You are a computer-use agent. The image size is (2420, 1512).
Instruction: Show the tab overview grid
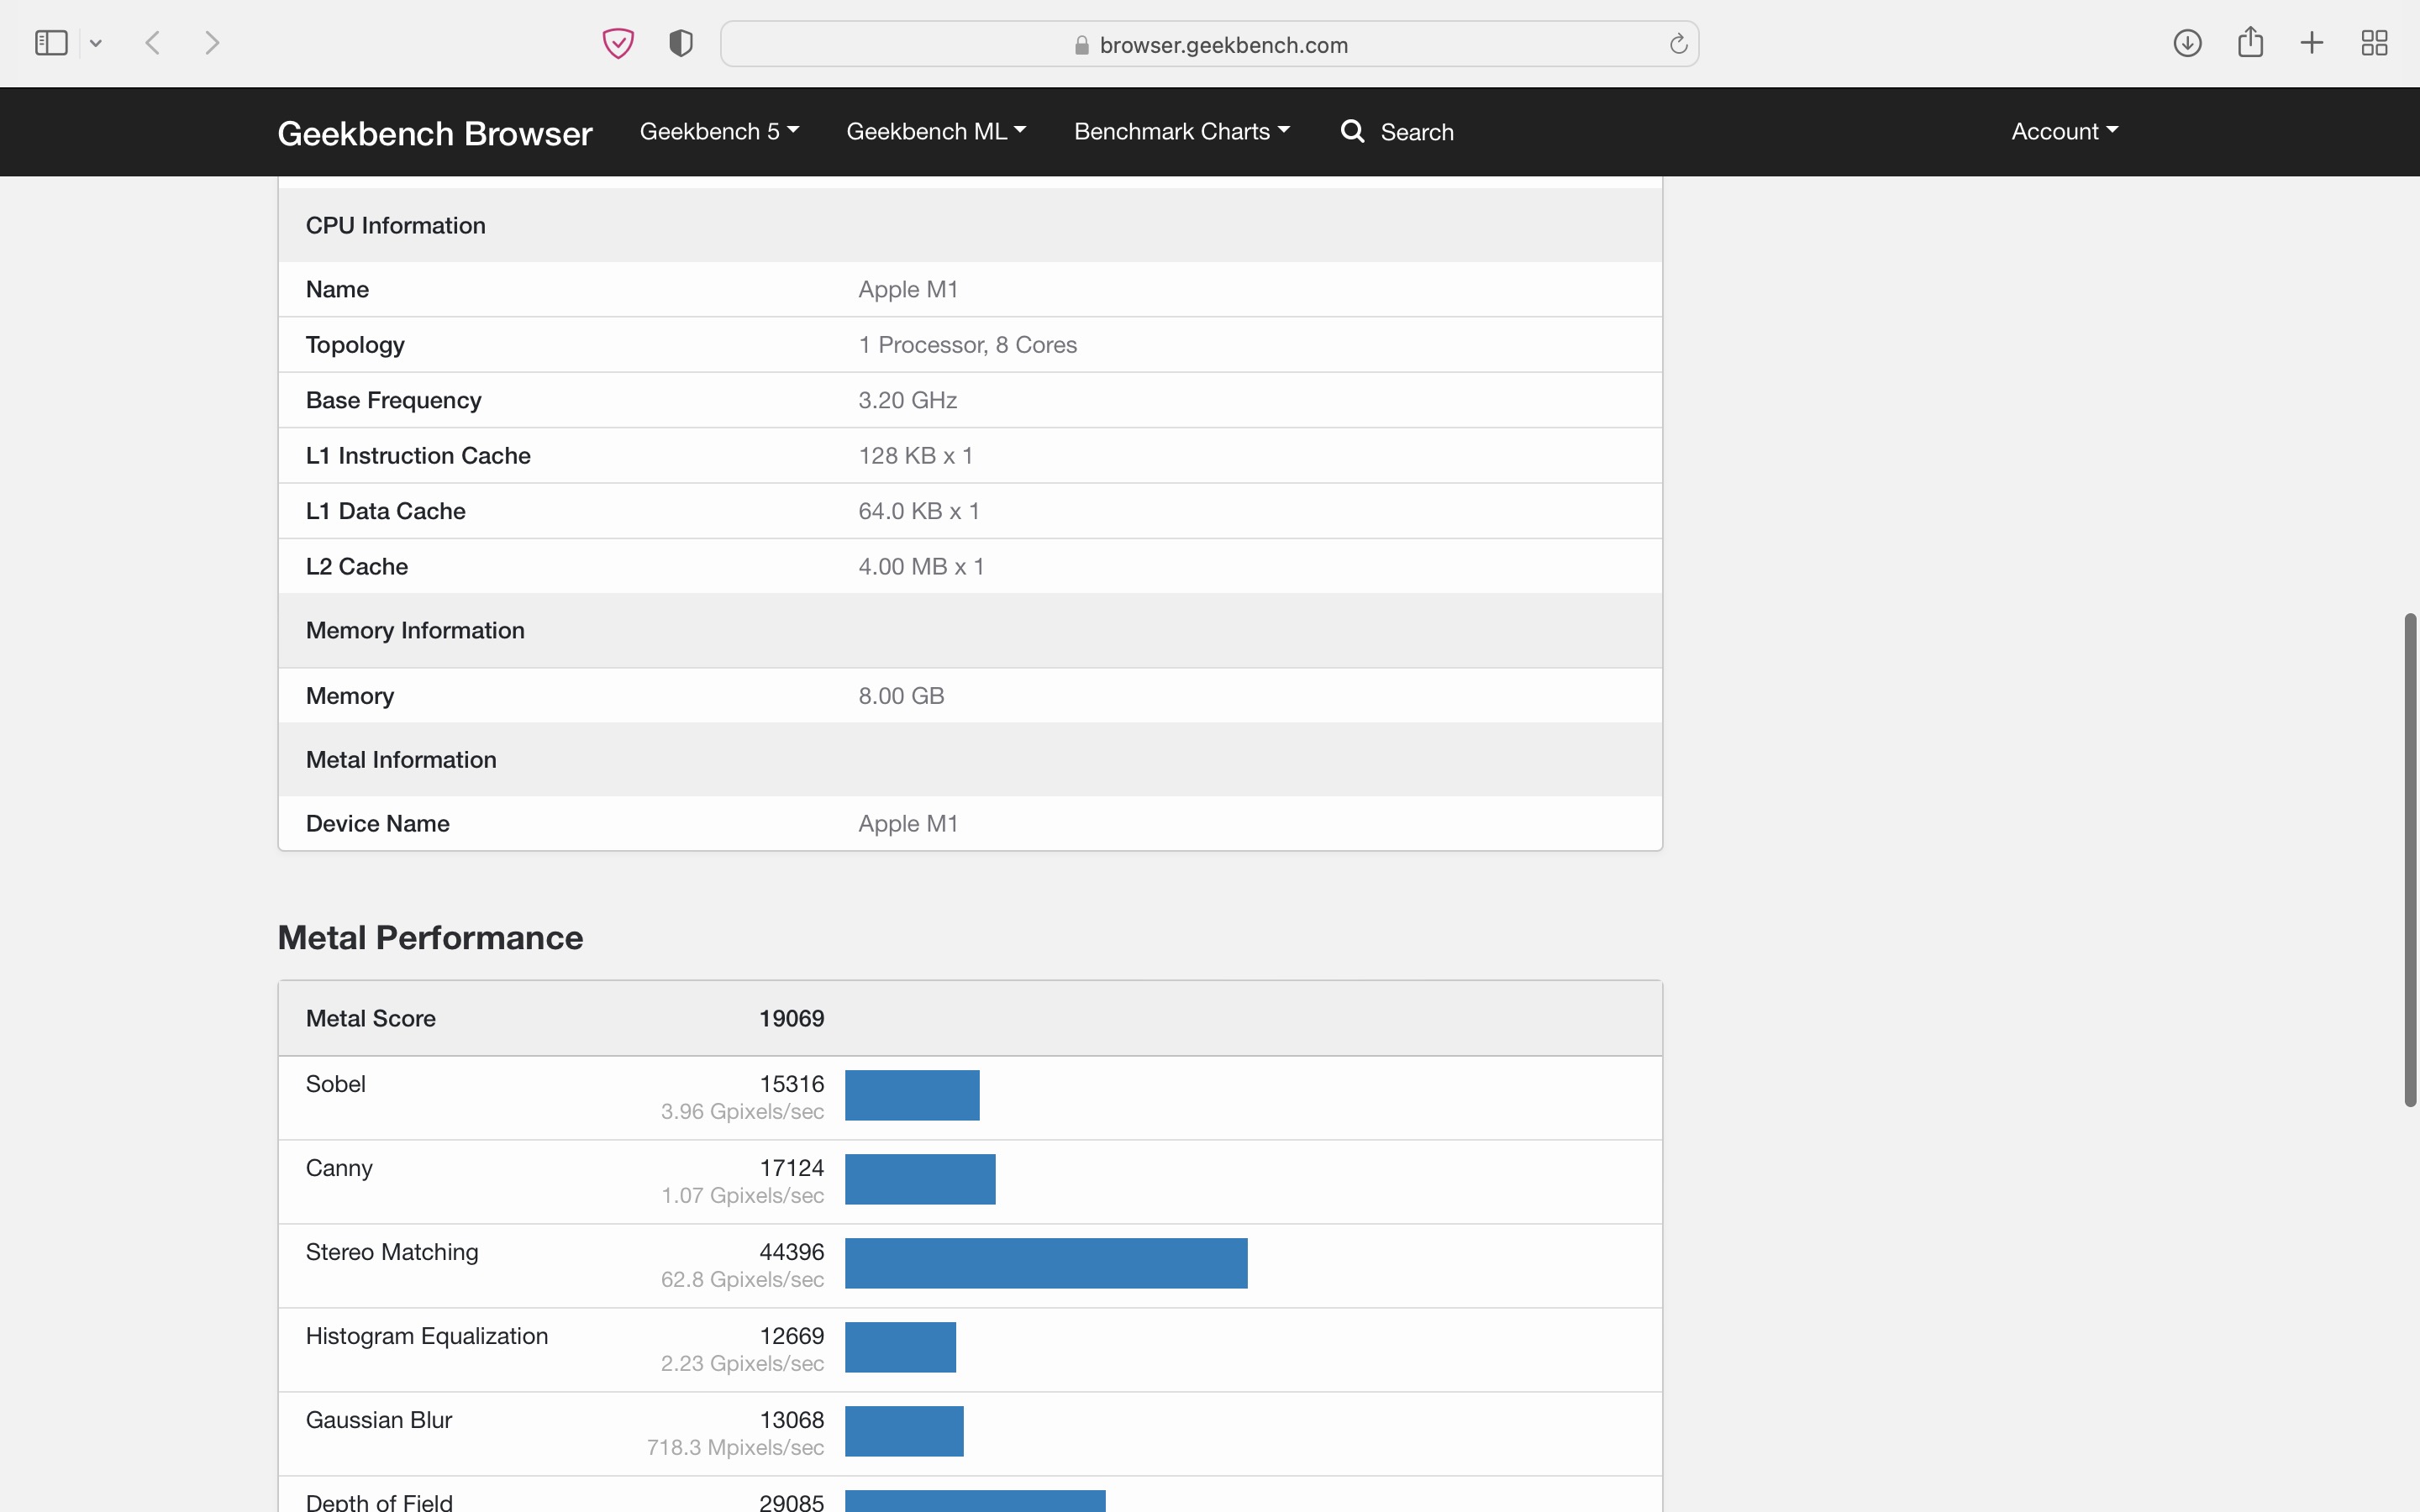tap(2374, 43)
